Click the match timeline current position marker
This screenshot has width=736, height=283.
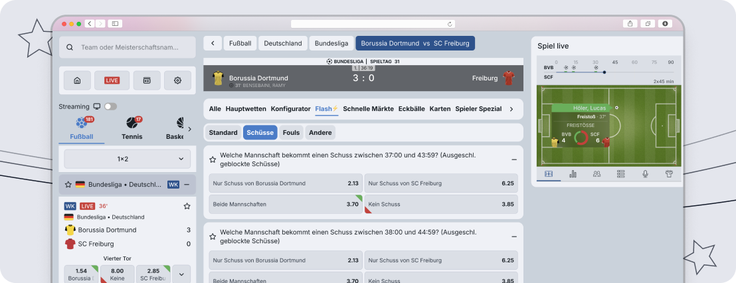click(604, 72)
